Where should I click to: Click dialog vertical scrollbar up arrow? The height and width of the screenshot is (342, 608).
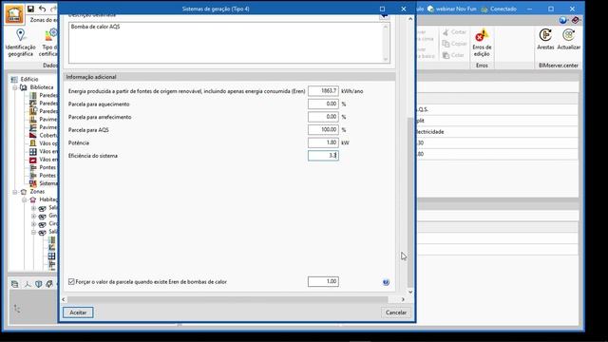point(410,19)
